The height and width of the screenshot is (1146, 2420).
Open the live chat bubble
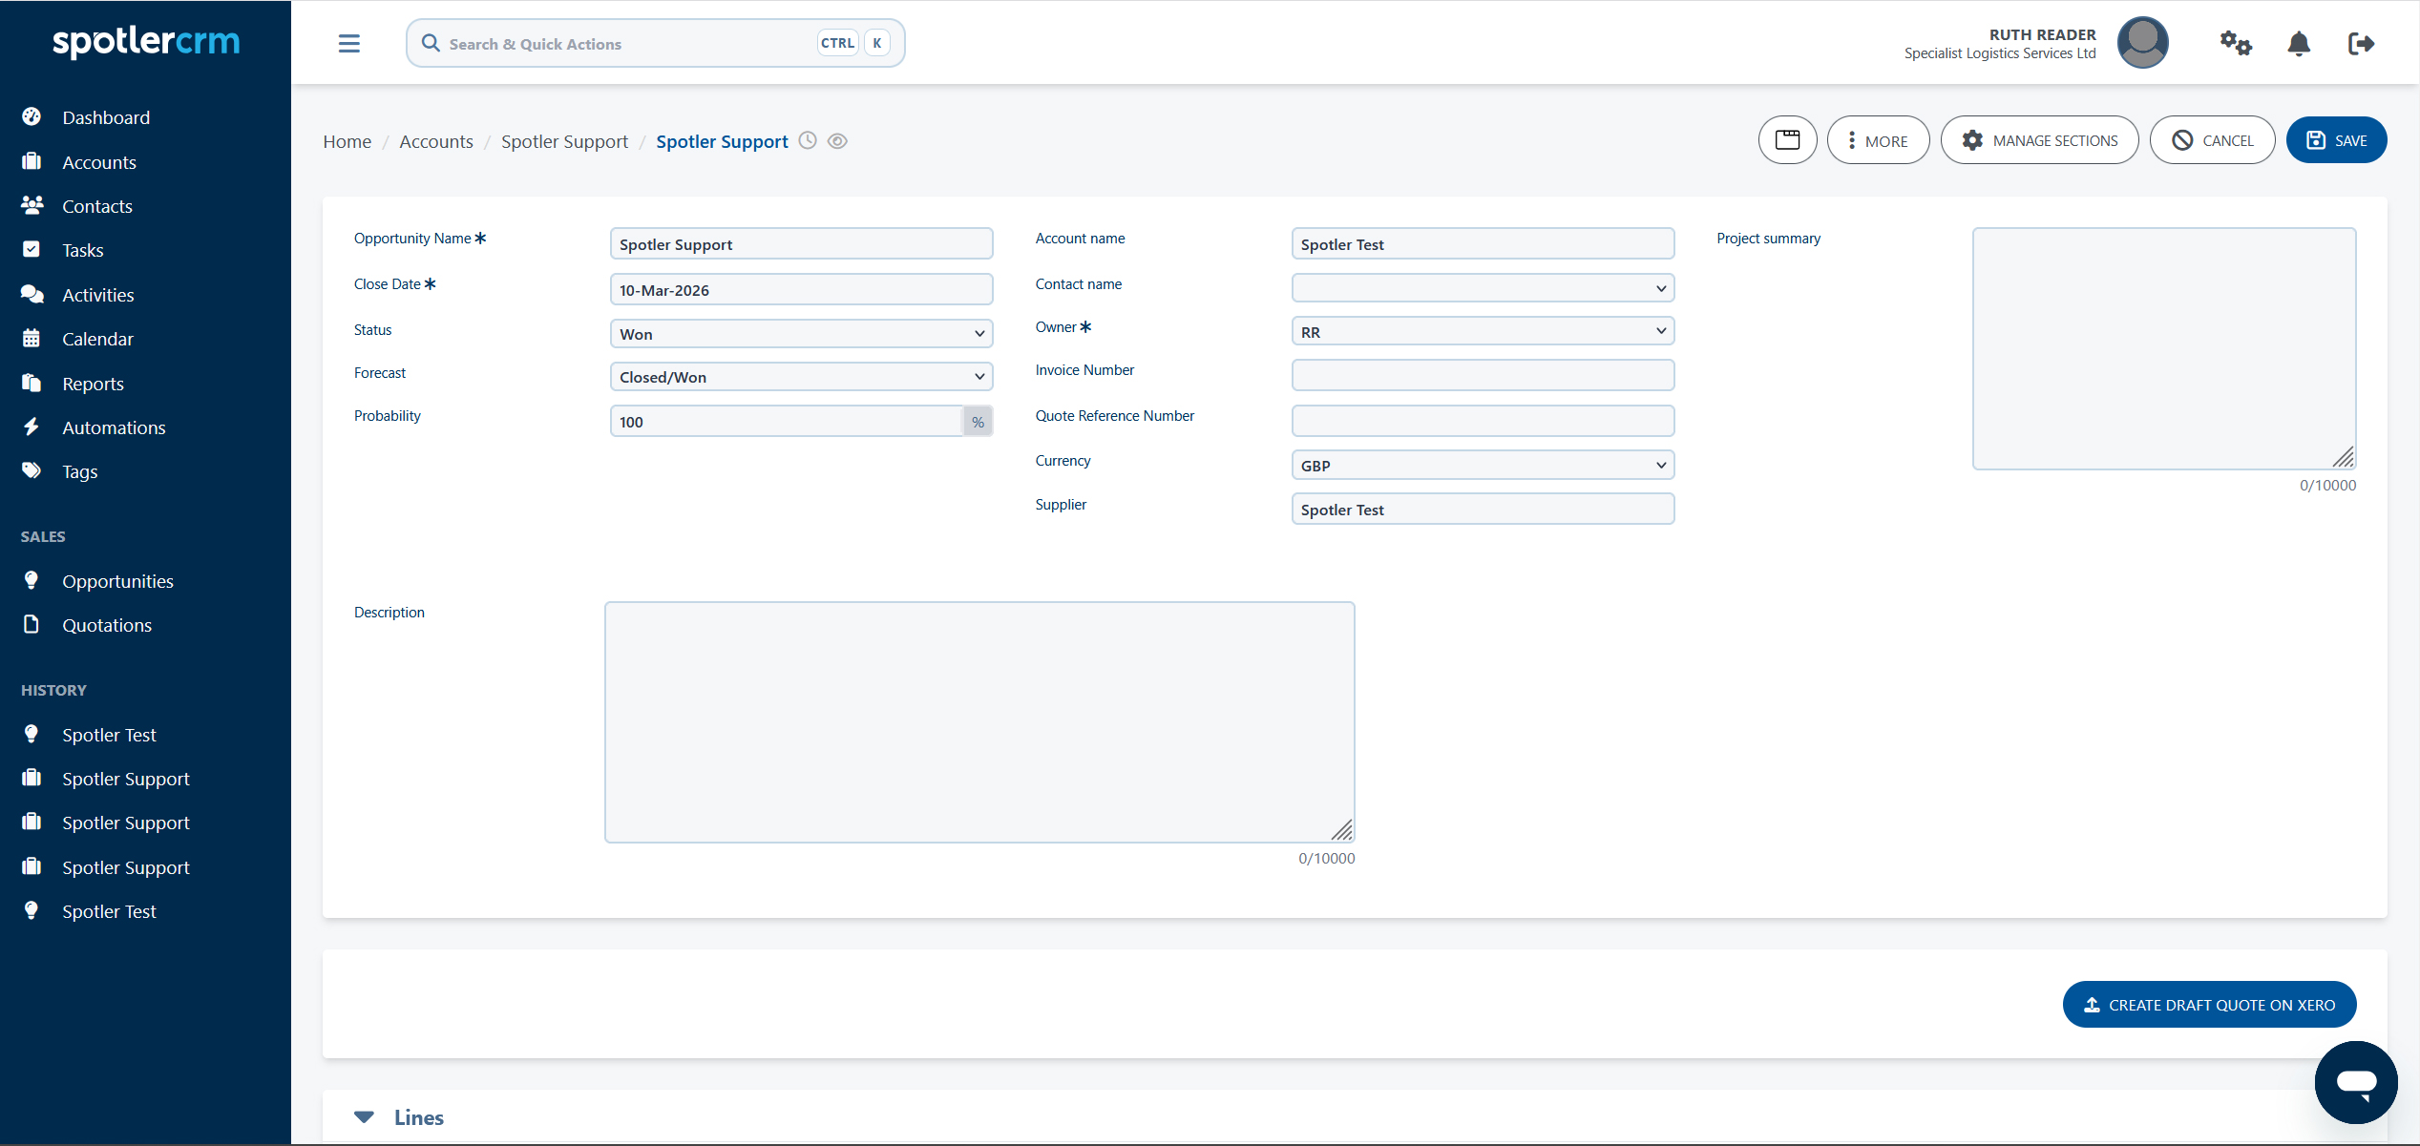tap(2356, 1082)
